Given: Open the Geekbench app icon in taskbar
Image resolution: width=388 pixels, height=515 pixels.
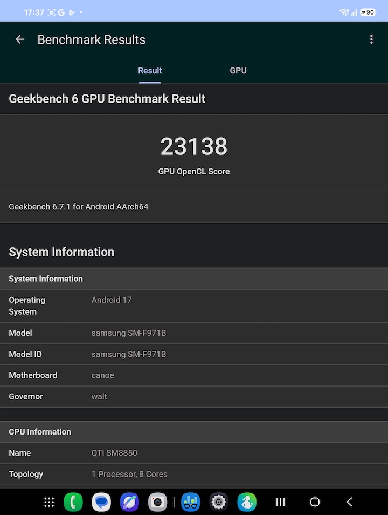Looking at the screenshot, I should point(191,502).
